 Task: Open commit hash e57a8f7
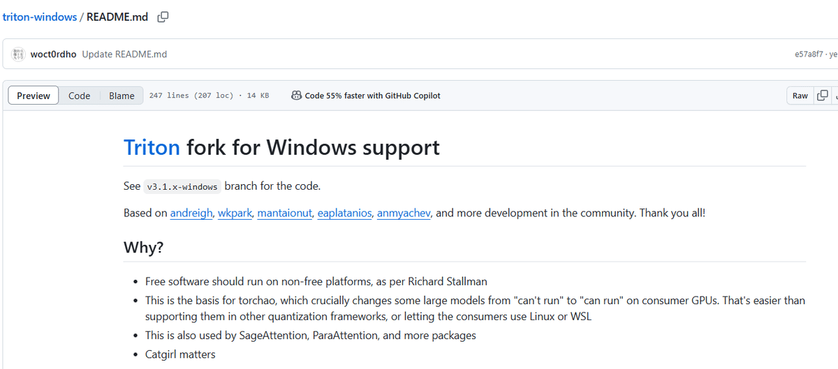(810, 54)
